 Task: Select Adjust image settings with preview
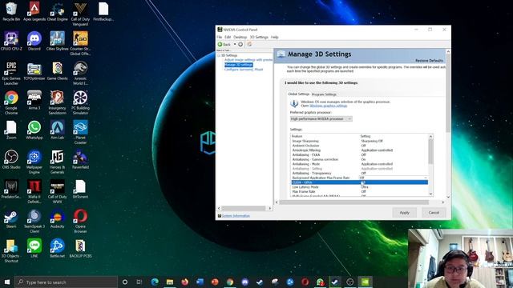(x=248, y=60)
